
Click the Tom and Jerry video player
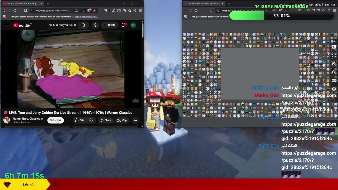point(71,69)
